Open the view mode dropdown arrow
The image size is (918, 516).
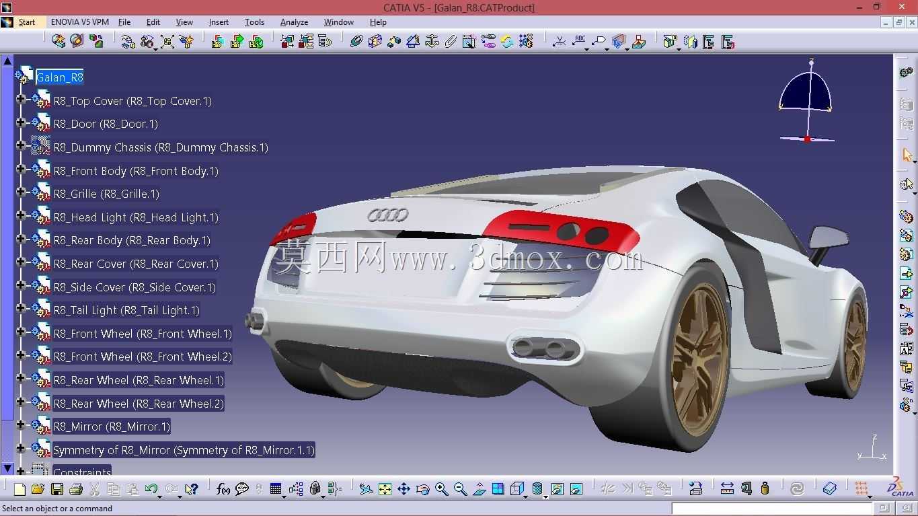pos(546,496)
